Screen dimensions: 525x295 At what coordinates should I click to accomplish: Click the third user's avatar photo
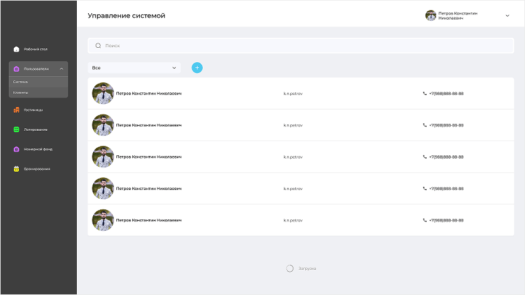tap(103, 157)
